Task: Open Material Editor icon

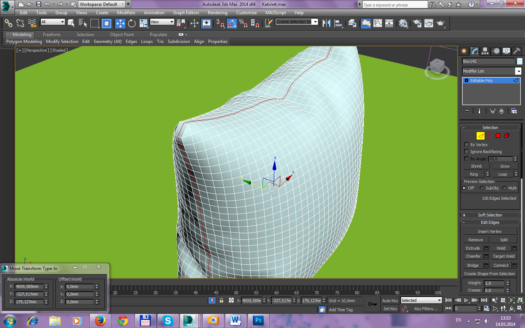Action: [403, 23]
